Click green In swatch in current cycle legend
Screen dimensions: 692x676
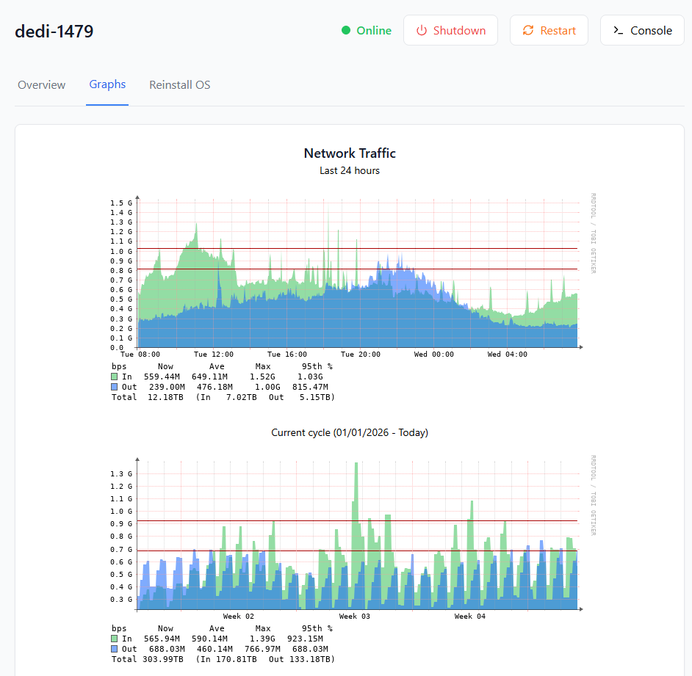115,639
